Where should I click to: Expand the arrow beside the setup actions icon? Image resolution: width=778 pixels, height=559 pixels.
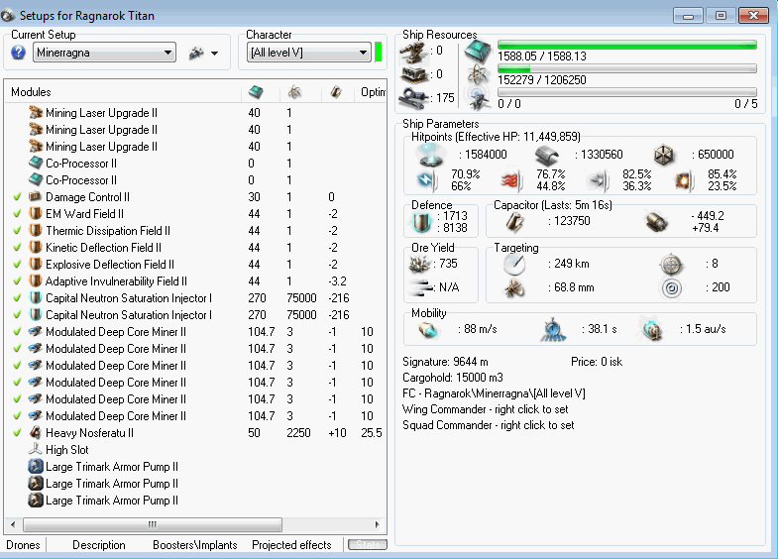(214, 54)
